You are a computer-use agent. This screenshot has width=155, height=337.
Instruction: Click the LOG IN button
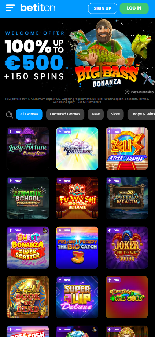pyautogui.click(x=134, y=8)
